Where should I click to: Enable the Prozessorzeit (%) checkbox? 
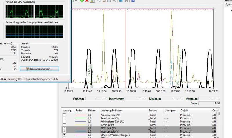click(64, 115)
